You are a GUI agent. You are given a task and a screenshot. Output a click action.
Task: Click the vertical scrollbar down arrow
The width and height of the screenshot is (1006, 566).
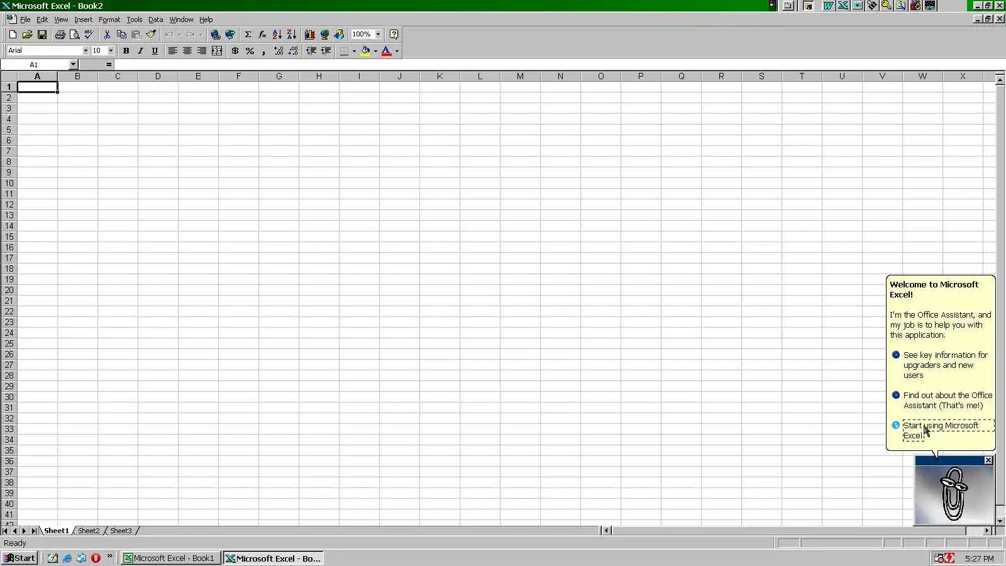[x=1000, y=521]
